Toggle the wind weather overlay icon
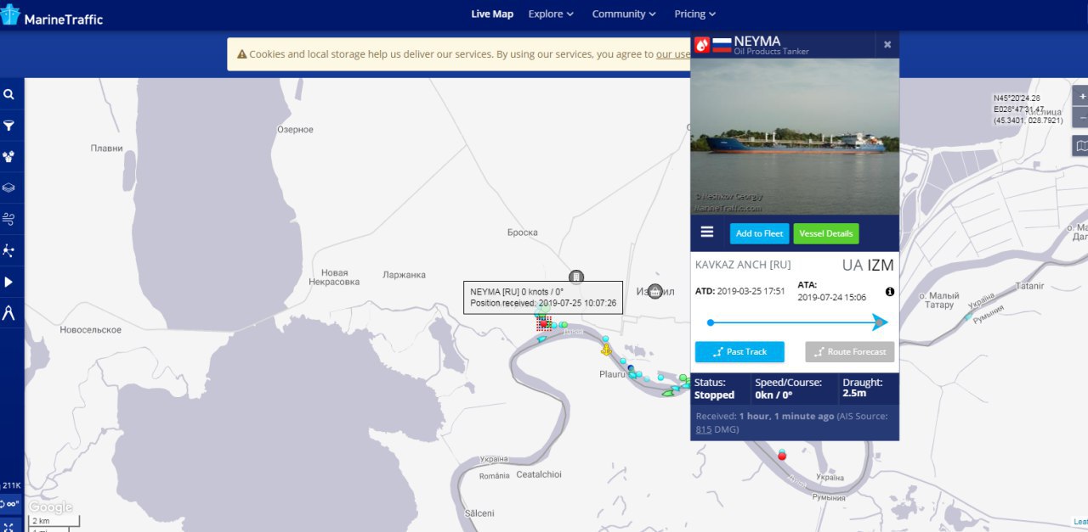This screenshot has width=1088, height=532. (8, 219)
